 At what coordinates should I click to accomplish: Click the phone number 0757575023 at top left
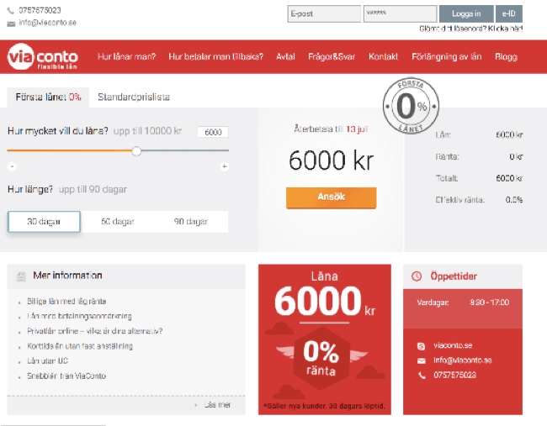[40, 10]
